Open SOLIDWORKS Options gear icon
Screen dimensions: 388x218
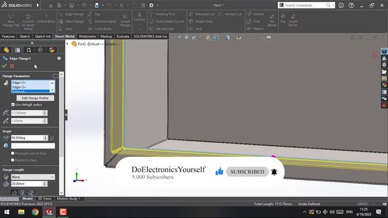(x=151, y=5)
